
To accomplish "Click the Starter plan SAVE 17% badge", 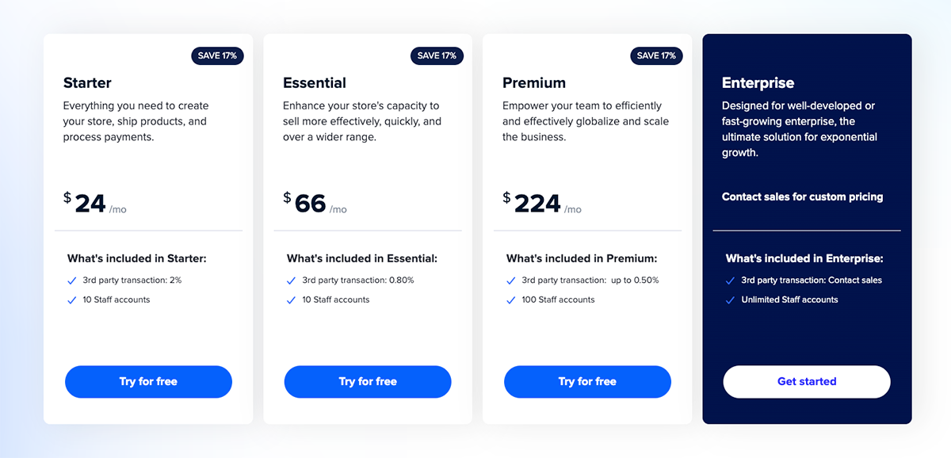I will [217, 55].
